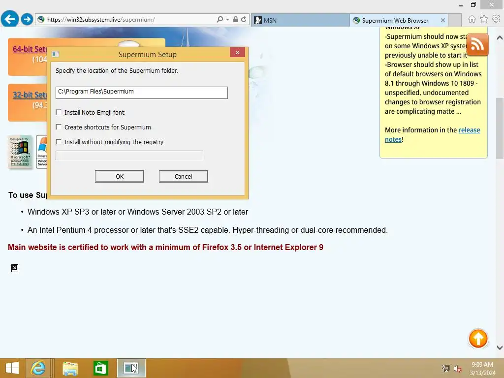Viewport: 504px width, 378px height.
Task: Open File Explorer from the taskbar
Action: pyautogui.click(x=70, y=368)
